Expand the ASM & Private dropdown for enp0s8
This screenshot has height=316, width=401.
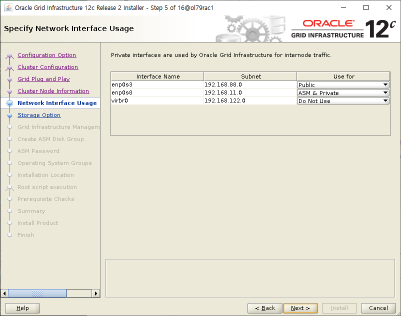pyautogui.click(x=343, y=93)
